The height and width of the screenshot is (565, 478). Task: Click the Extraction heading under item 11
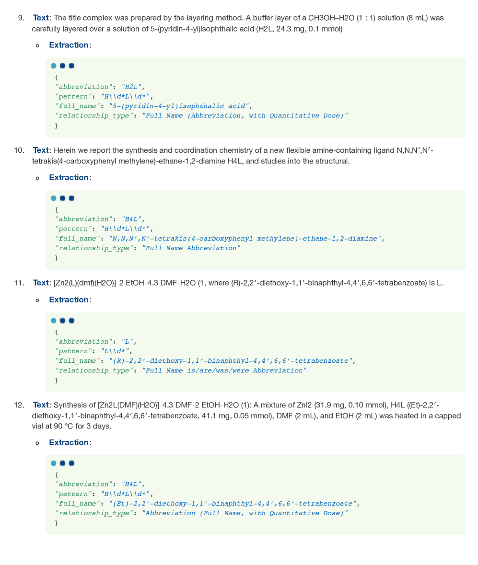point(69,300)
